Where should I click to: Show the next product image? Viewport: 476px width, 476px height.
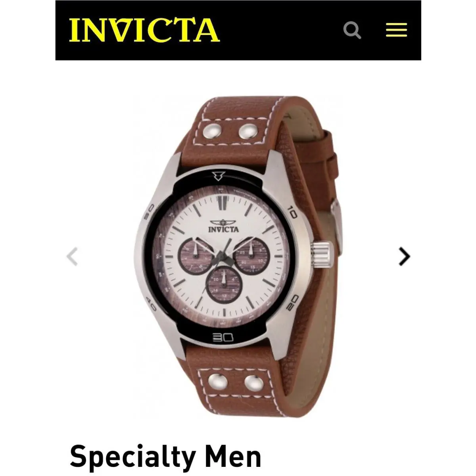[x=404, y=256]
